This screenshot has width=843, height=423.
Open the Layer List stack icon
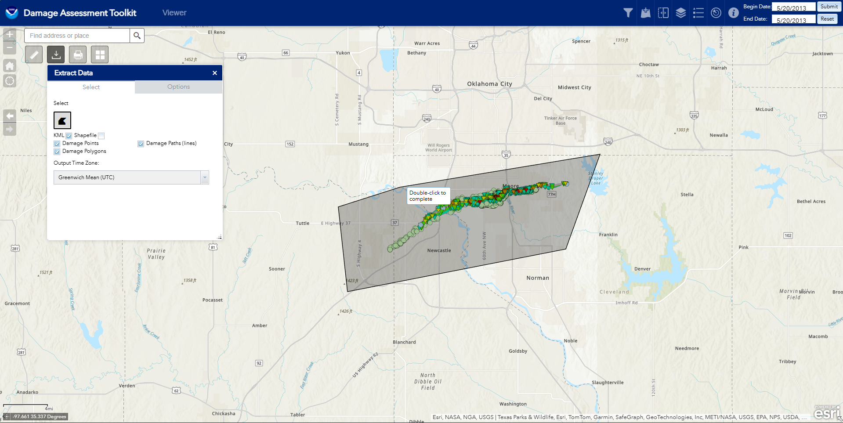tap(681, 13)
